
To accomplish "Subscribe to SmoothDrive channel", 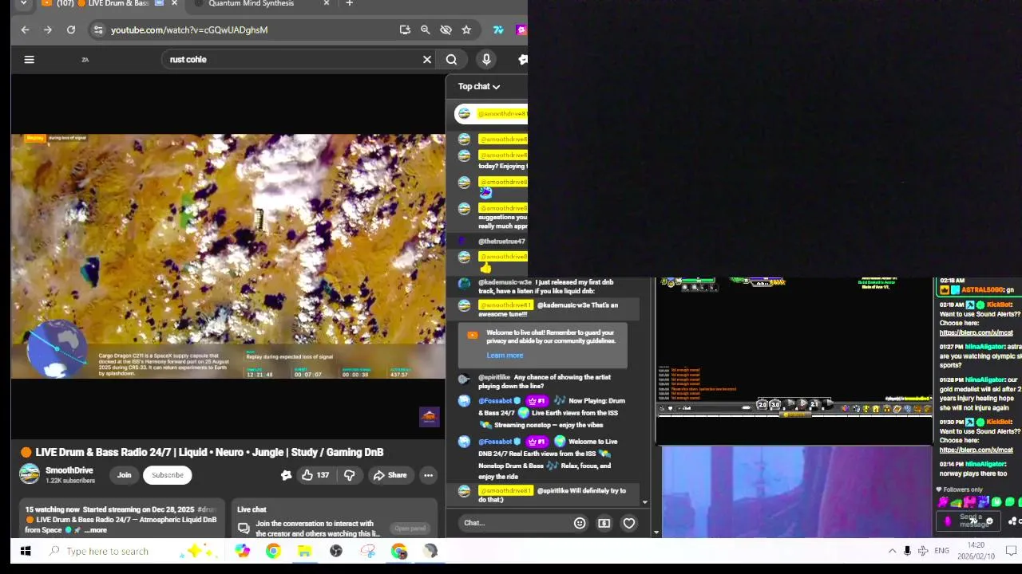I will point(168,475).
